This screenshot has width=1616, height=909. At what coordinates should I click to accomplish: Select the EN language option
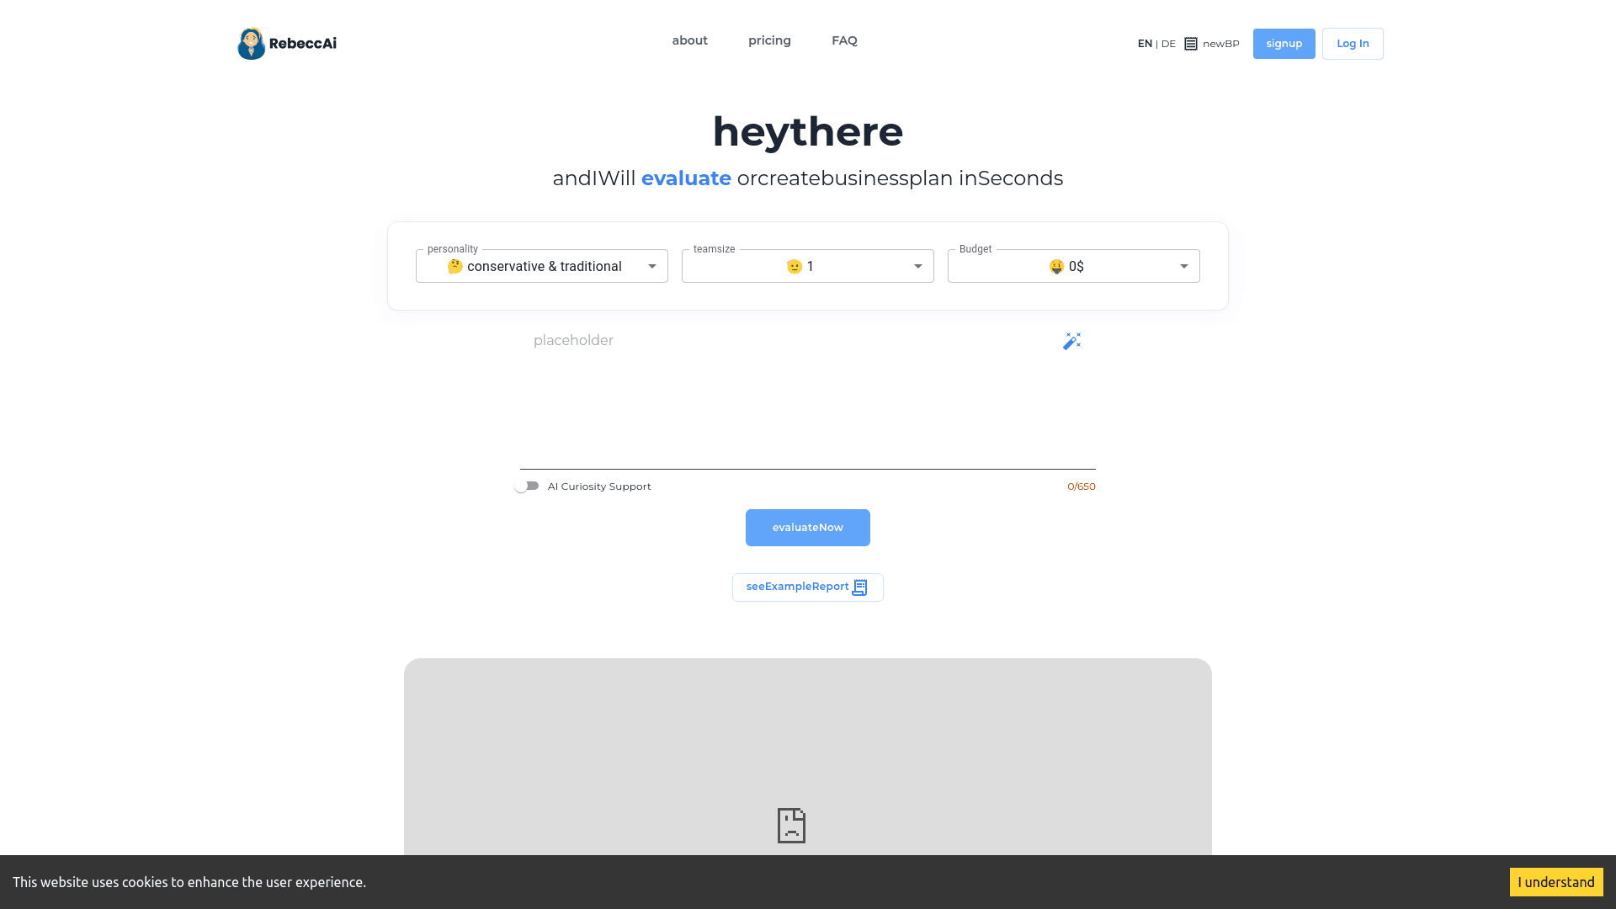[1145, 44]
